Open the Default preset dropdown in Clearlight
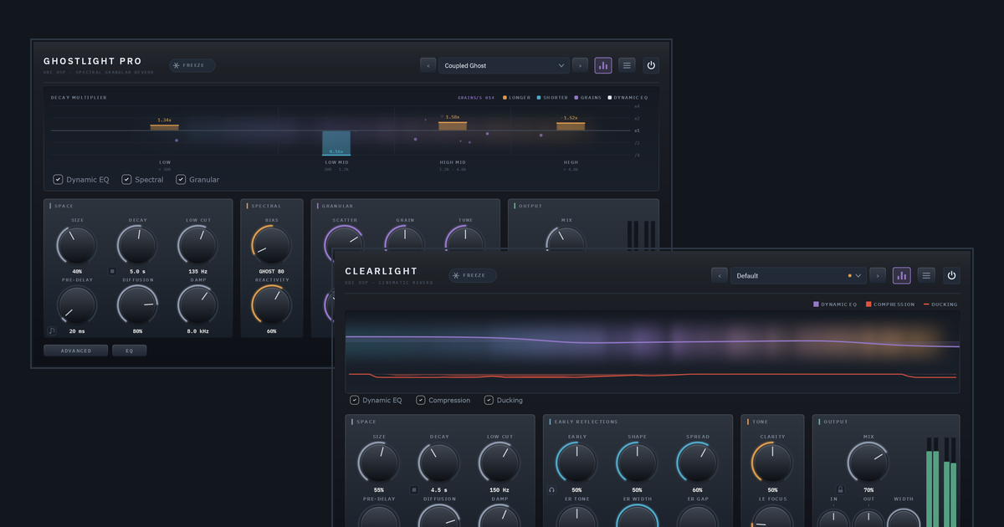This screenshot has height=527, width=1004. pos(798,275)
